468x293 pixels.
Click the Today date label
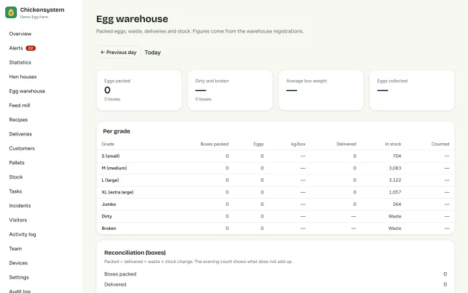[x=153, y=53]
